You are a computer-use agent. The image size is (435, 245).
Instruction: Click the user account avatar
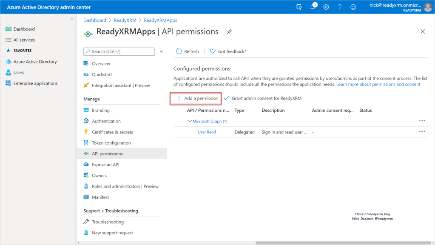[427, 7]
